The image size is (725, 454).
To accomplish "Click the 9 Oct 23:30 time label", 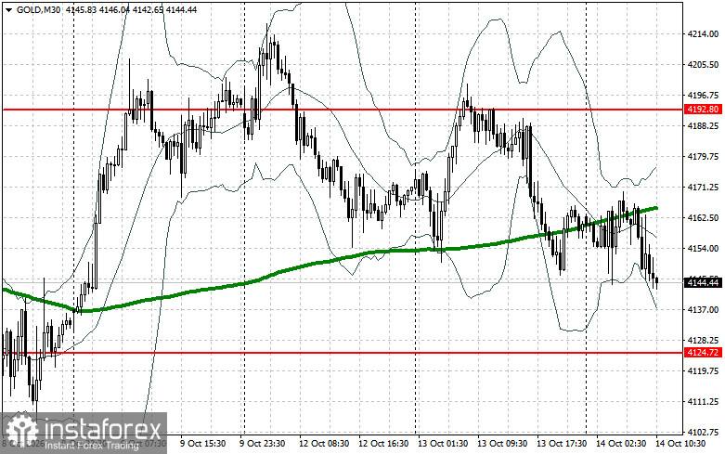I will (x=262, y=444).
